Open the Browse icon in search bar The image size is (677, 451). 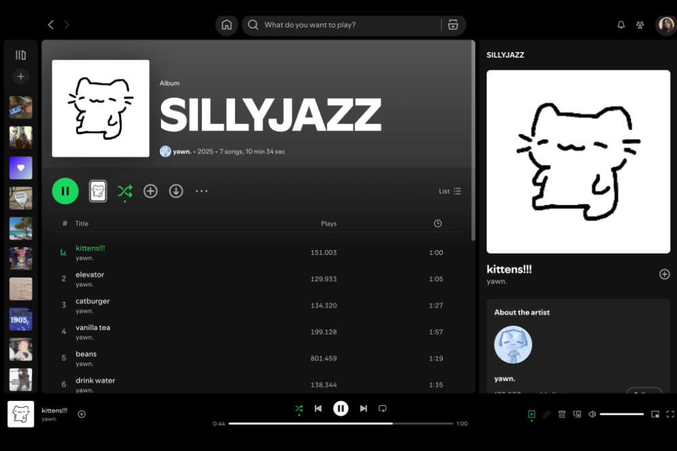point(453,25)
